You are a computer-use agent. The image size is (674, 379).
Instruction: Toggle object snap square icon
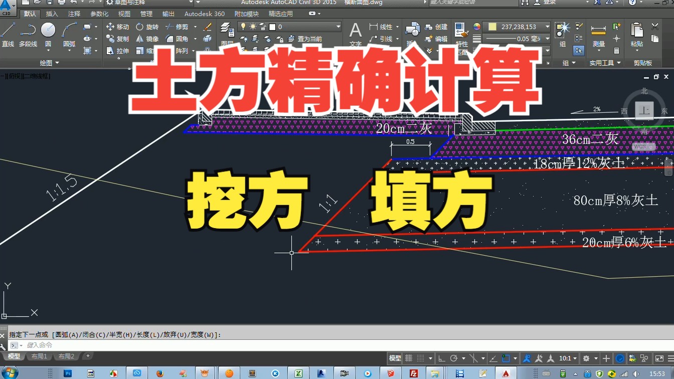click(506, 358)
